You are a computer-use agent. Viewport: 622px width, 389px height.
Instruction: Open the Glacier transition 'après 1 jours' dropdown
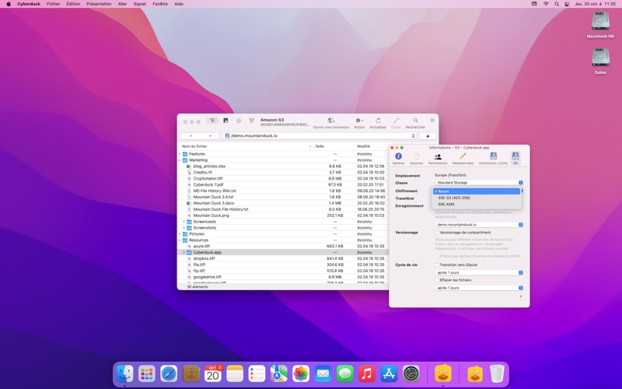479,273
